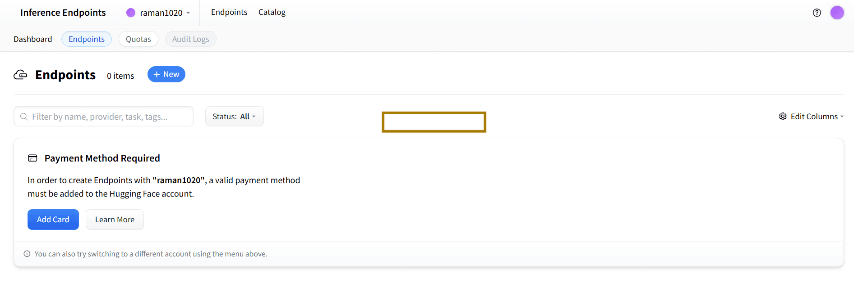
Task: Select the Audit Logs tab
Action: pos(190,39)
